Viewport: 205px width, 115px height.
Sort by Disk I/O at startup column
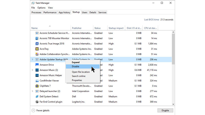coord(134,28)
